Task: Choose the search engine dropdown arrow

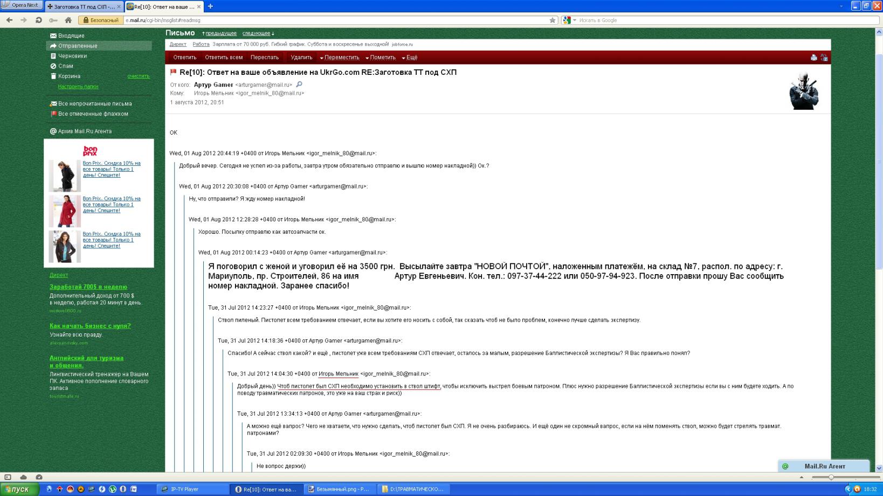Action: [575, 20]
